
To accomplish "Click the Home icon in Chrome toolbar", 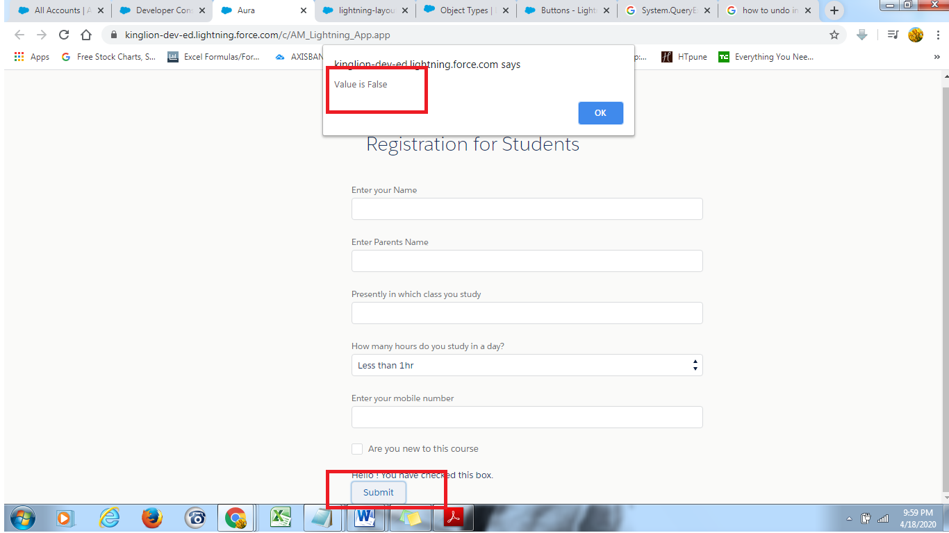I will [x=86, y=34].
